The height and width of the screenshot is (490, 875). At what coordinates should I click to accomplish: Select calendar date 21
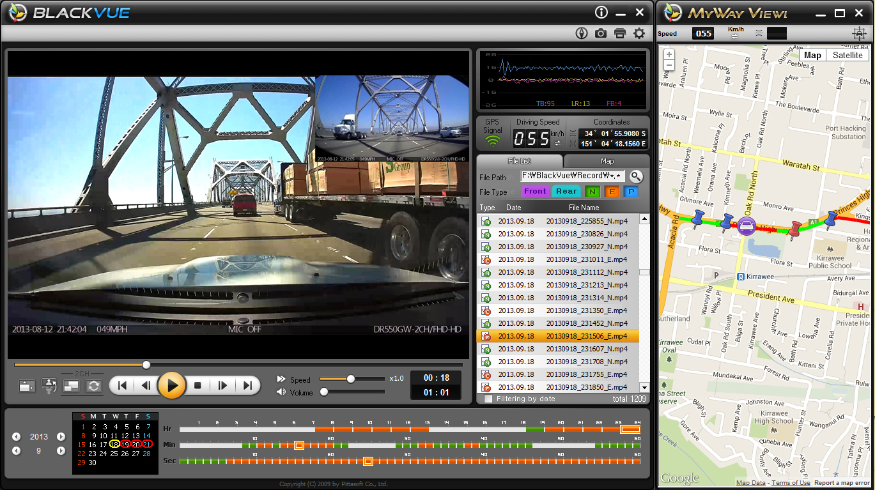coord(147,444)
